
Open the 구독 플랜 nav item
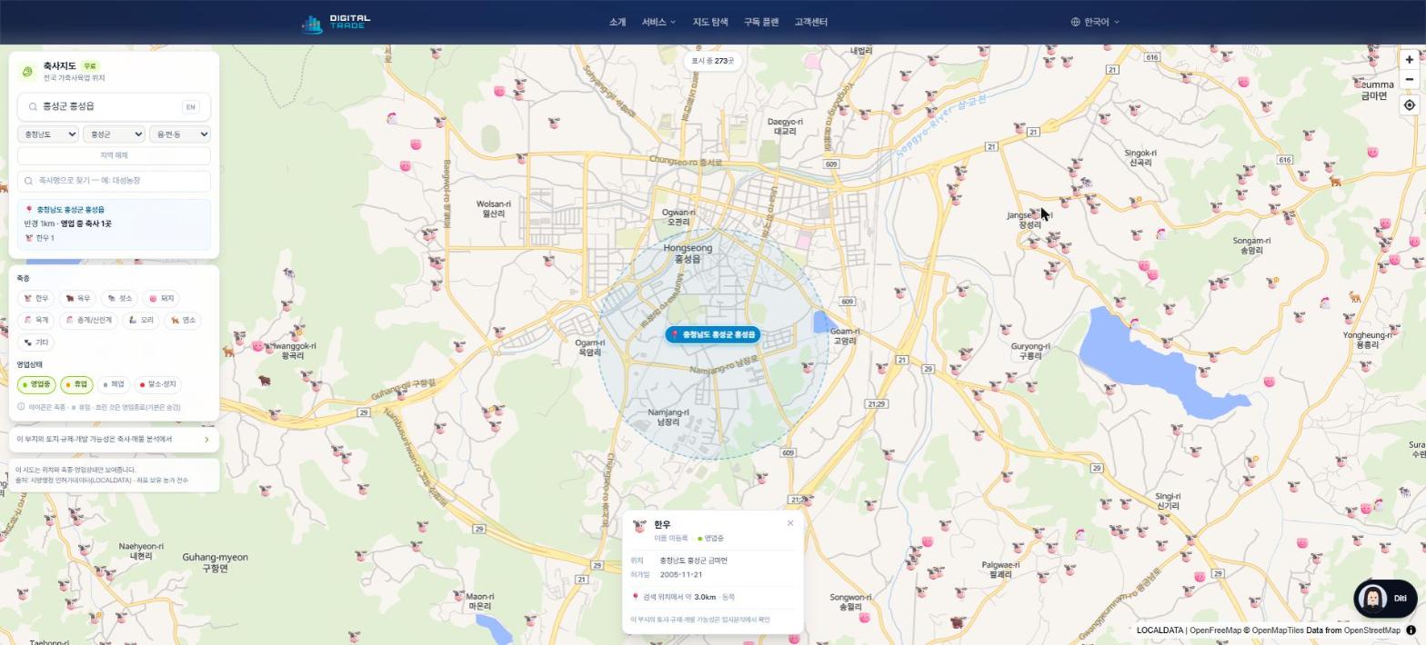[x=761, y=23]
